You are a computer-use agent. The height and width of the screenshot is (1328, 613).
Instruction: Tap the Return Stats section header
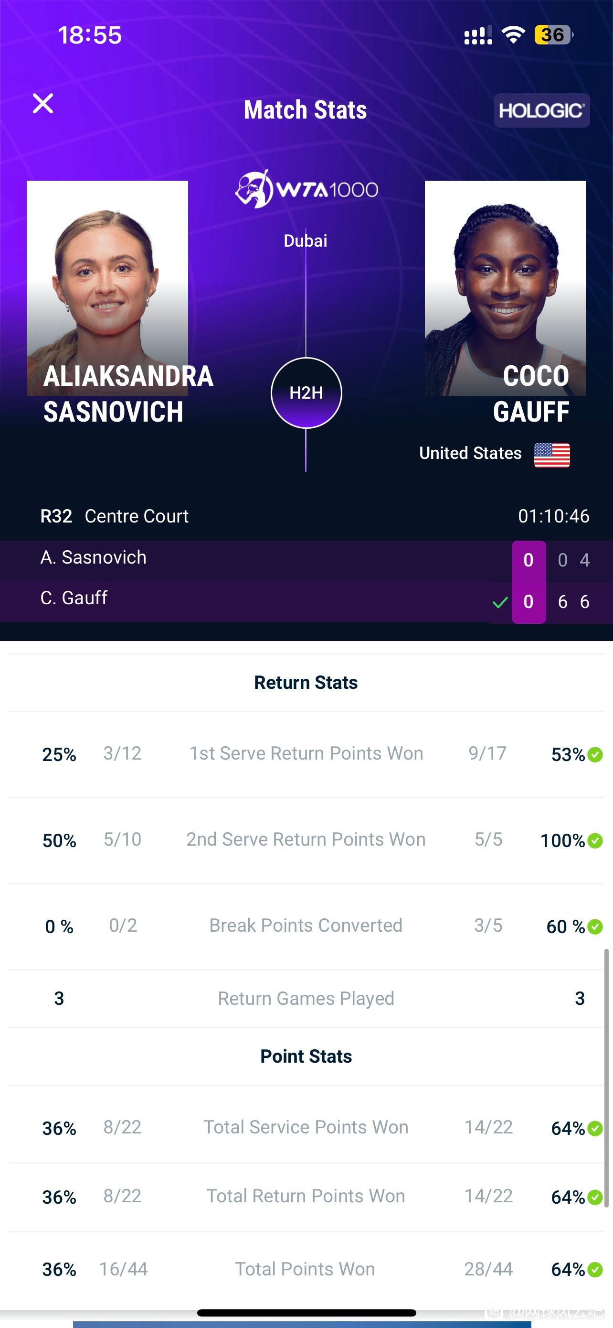306,683
